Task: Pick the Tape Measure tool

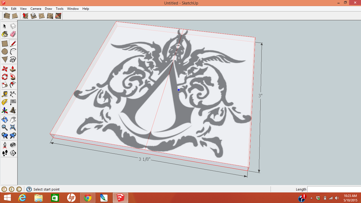Action: tap(4, 94)
